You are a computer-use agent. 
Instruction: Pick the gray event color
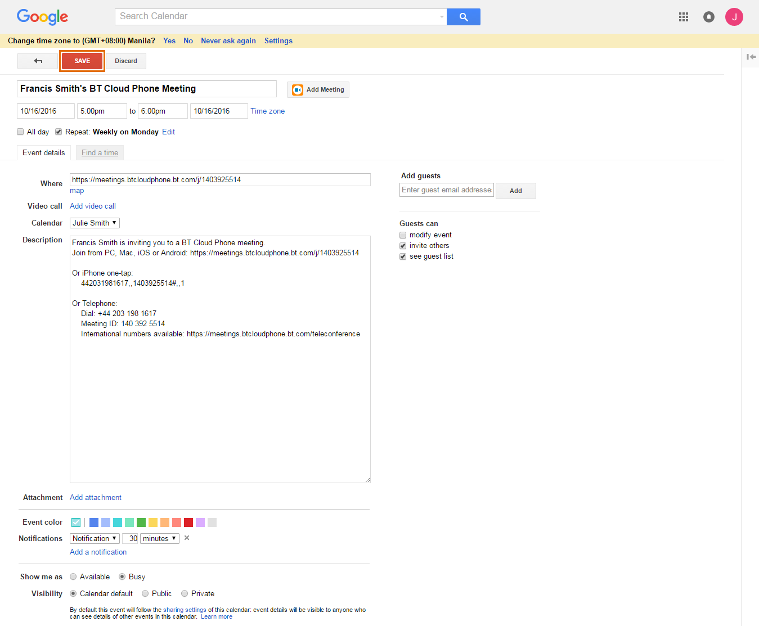click(212, 523)
